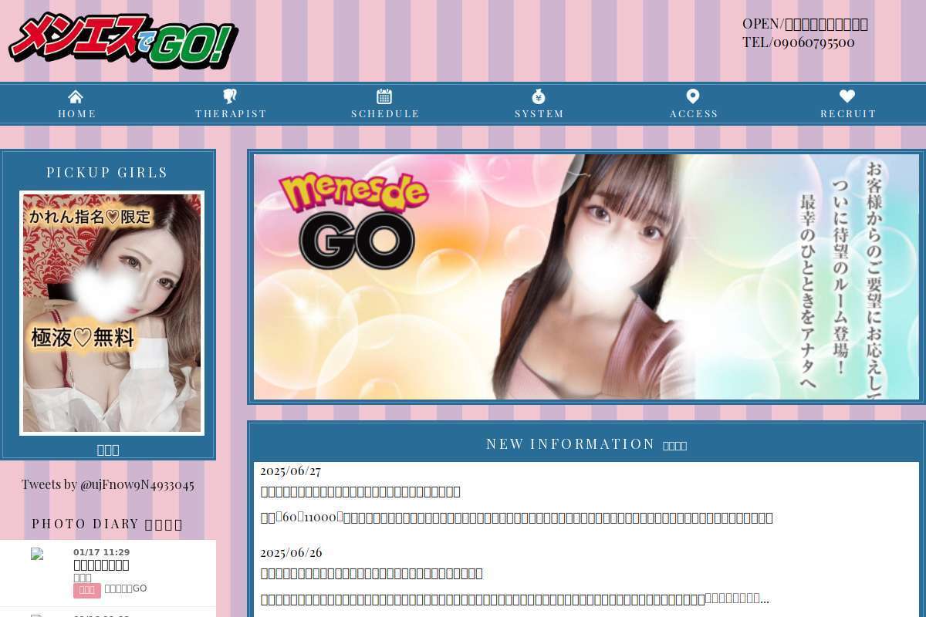Click the menesde GO main banner image
The height and width of the screenshot is (617, 926).
586,277
